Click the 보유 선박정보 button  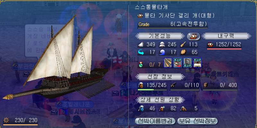pos(198,121)
